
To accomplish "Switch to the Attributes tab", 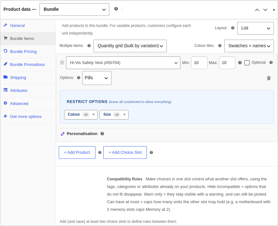I will (28, 91).
